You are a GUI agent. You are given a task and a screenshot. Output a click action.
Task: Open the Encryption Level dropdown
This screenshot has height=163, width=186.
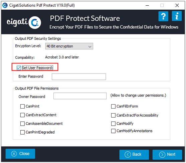pos(69,46)
